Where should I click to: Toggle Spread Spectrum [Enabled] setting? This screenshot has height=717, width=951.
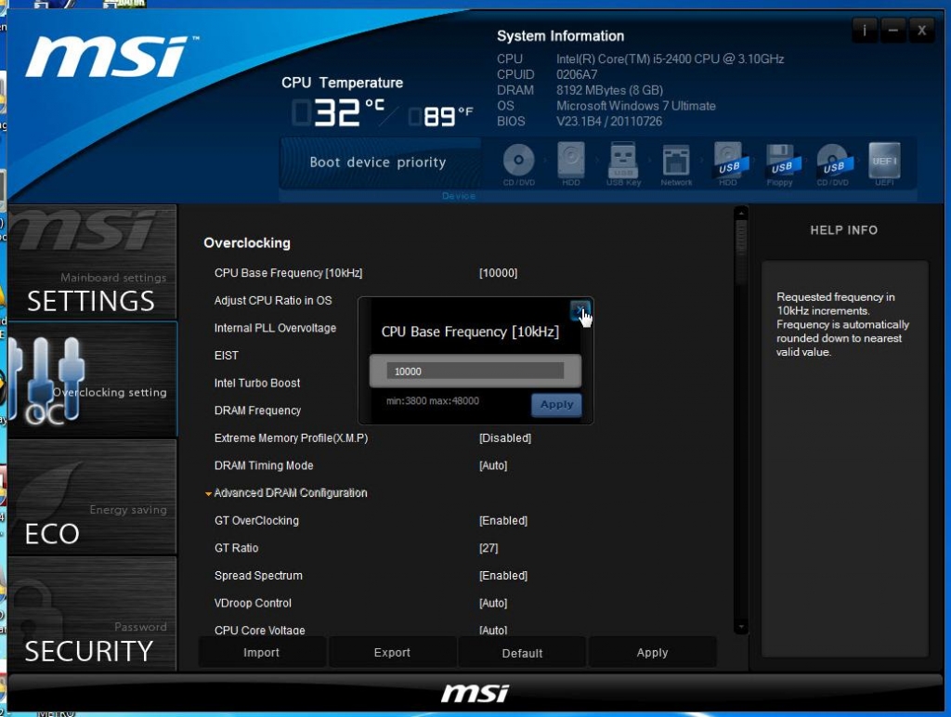502,576
